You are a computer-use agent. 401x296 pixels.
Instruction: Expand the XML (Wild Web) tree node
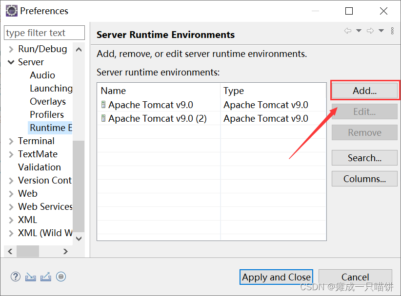coord(11,233)
